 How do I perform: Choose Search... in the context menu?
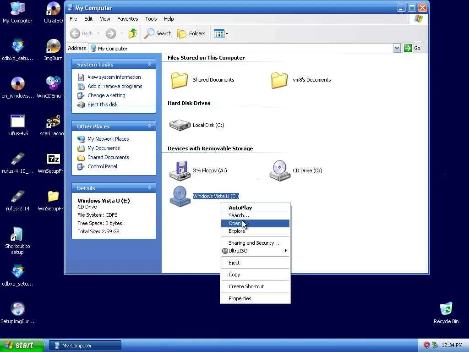coord(255,215)
